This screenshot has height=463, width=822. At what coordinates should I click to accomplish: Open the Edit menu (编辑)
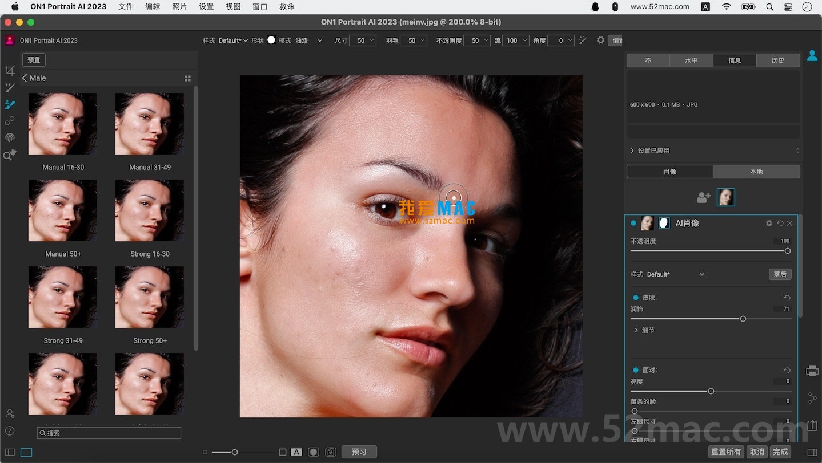click(153, 7)
